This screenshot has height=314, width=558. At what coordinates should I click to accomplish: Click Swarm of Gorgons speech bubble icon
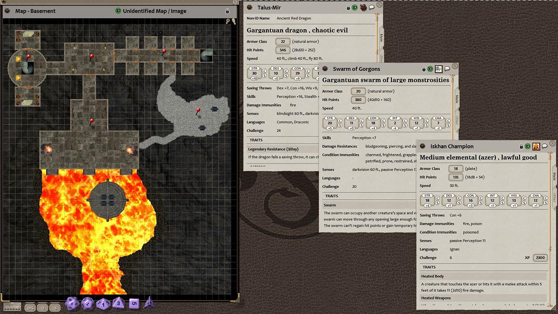coord(447,69)
